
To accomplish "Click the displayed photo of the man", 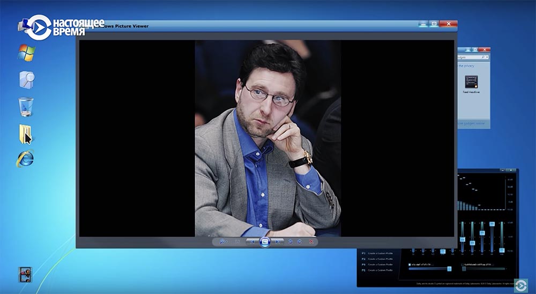I will 267,138.
